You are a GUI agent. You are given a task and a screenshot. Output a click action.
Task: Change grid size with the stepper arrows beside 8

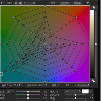(x=34, y=3)
